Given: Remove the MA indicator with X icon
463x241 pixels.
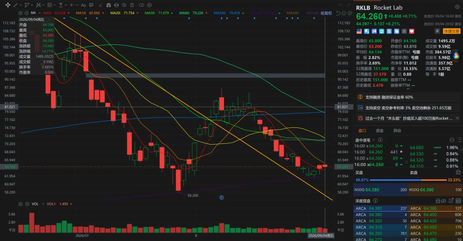Looking at the screenshot, I should [x=26, y=13].
